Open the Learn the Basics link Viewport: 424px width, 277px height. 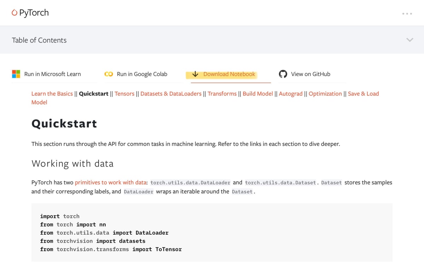[52, 94]
